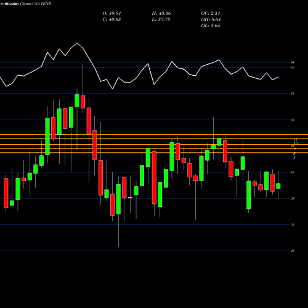Viewport: 308px width, 308px height.
Task: Click the 33 price axis label
Action: 293,225
